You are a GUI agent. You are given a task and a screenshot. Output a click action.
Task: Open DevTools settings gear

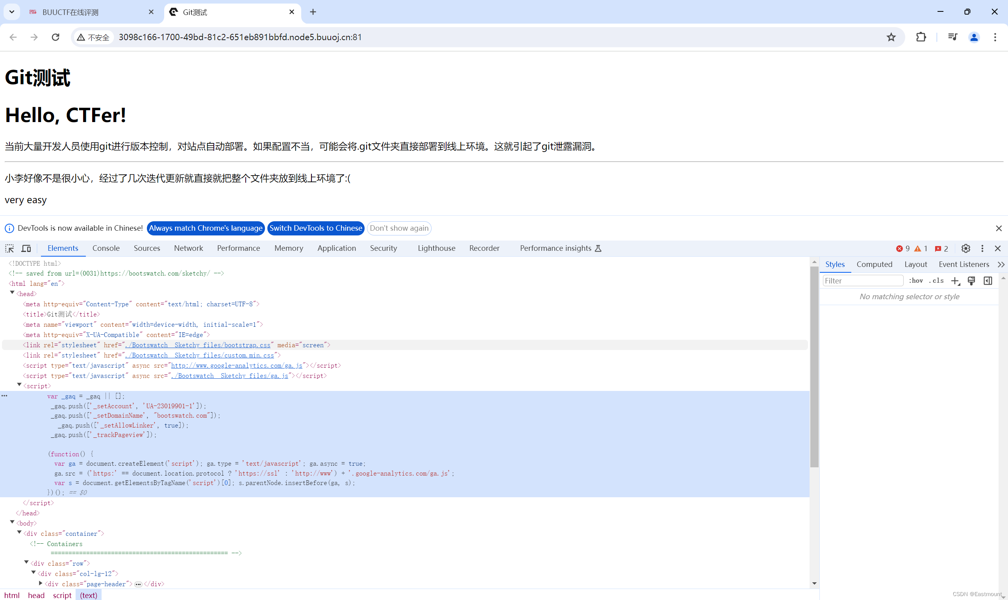coord(965,248)
